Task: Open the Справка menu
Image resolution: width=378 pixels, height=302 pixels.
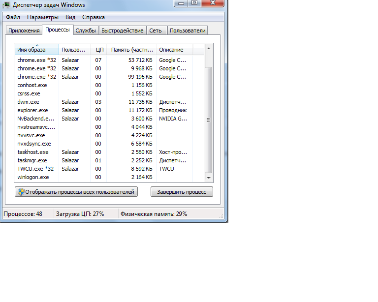Action: point(94,17)
